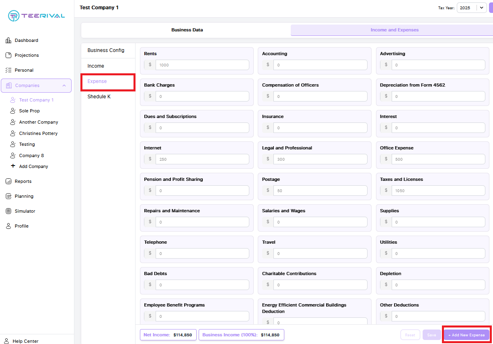Click the Test Company 1 user icon
This screenshot has width=493, height=344.
coord(13,100)
